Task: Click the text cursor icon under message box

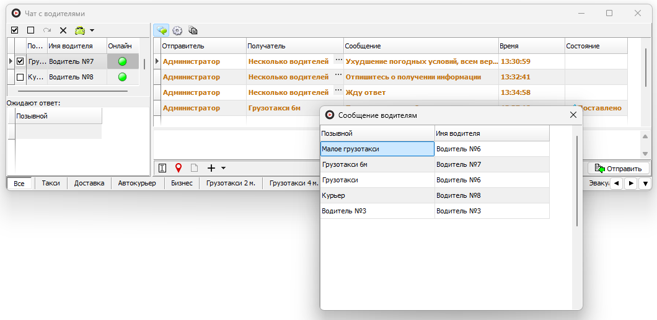Action: [162, 168]
